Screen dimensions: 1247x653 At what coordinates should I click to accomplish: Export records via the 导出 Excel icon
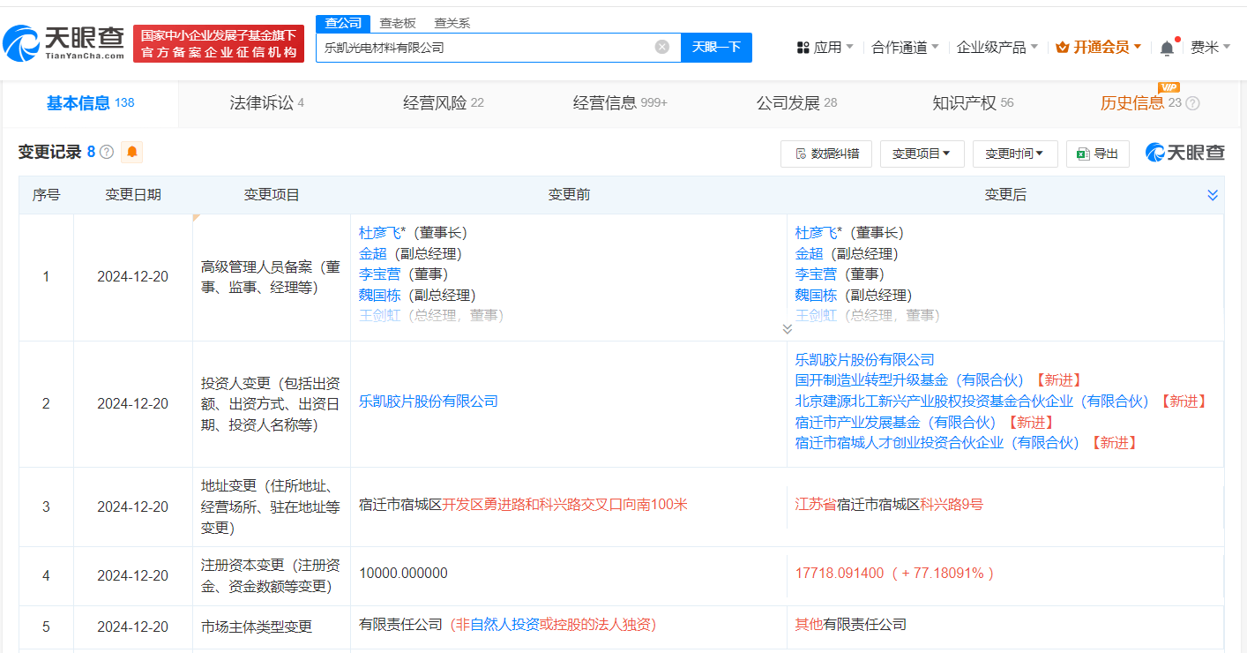[1096, 154]
